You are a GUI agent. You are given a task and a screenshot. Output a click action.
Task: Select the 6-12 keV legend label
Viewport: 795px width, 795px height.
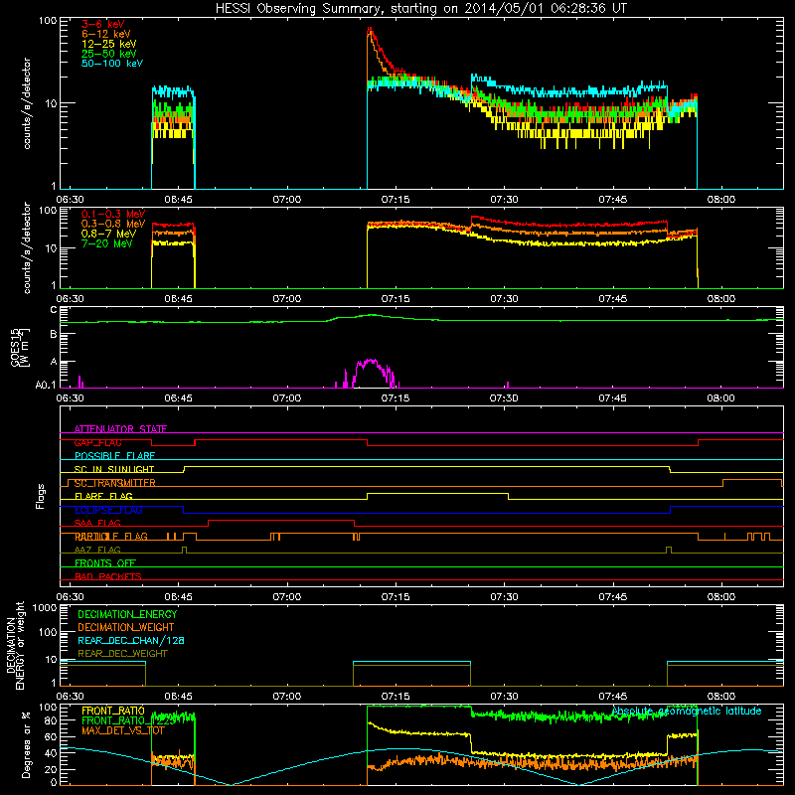106,34
